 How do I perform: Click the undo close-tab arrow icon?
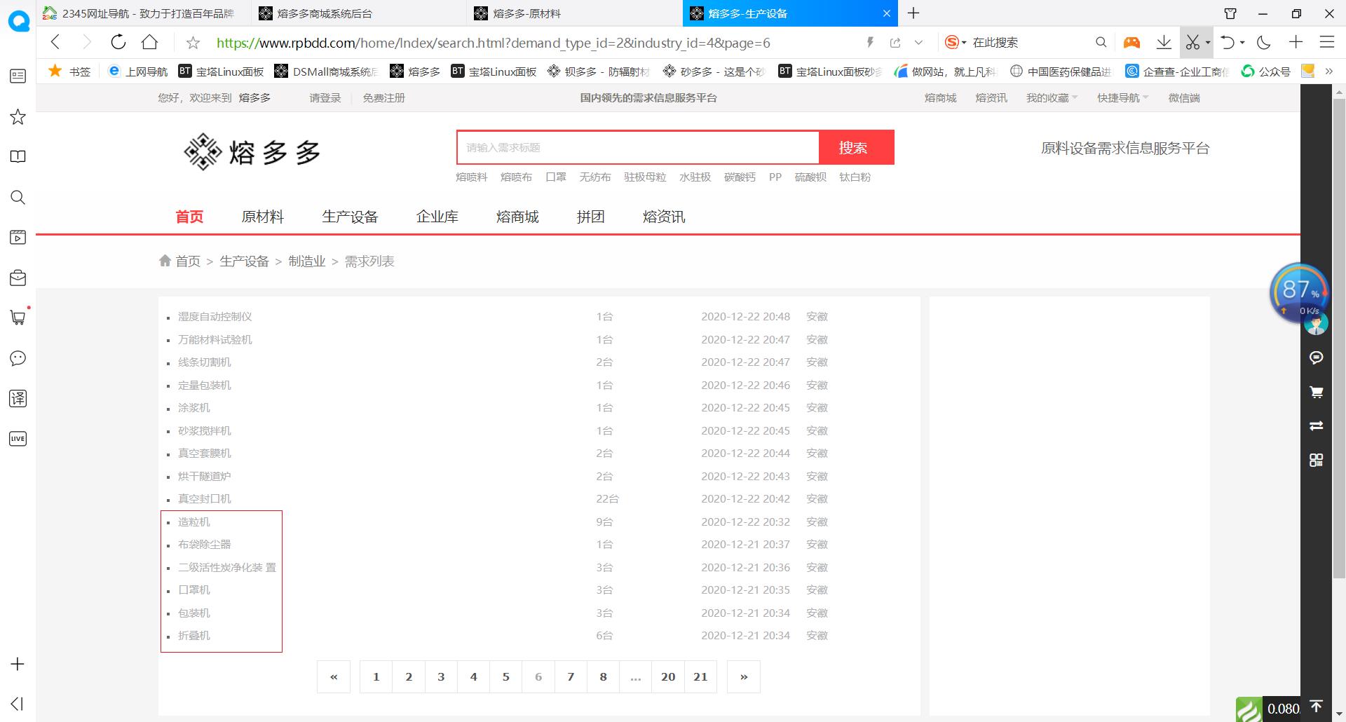tap(1227, 42)
